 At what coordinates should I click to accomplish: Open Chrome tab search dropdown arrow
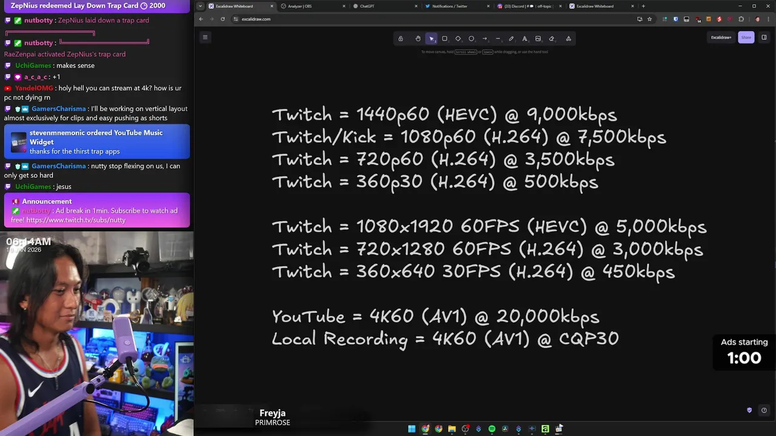tap(201, 6)
